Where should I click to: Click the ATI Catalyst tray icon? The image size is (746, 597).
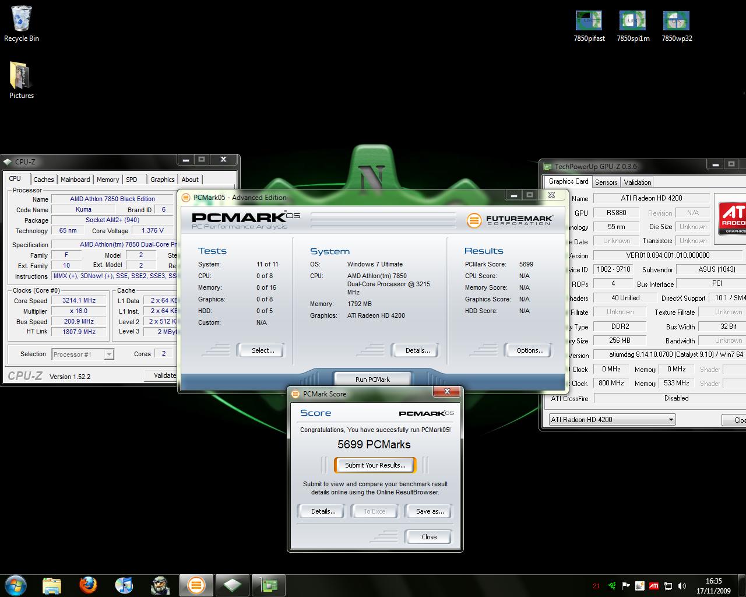pos(654,586)
